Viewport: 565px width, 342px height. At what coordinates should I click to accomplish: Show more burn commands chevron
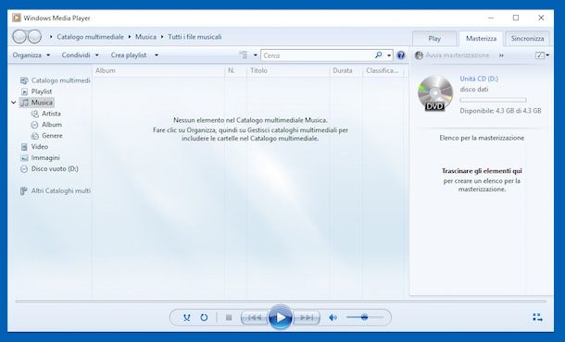click(501, 55)
